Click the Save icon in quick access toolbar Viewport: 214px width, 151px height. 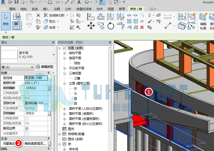(16, 2)
